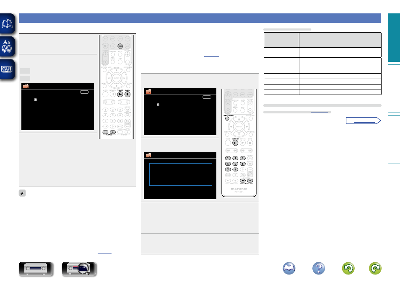Go back with the counterclockwise green arrow
This screenshot has width=400, height=282.
[x=348, y=268]
